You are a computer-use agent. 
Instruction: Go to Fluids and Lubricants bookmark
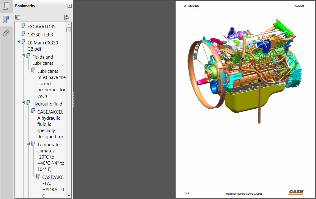43,60
